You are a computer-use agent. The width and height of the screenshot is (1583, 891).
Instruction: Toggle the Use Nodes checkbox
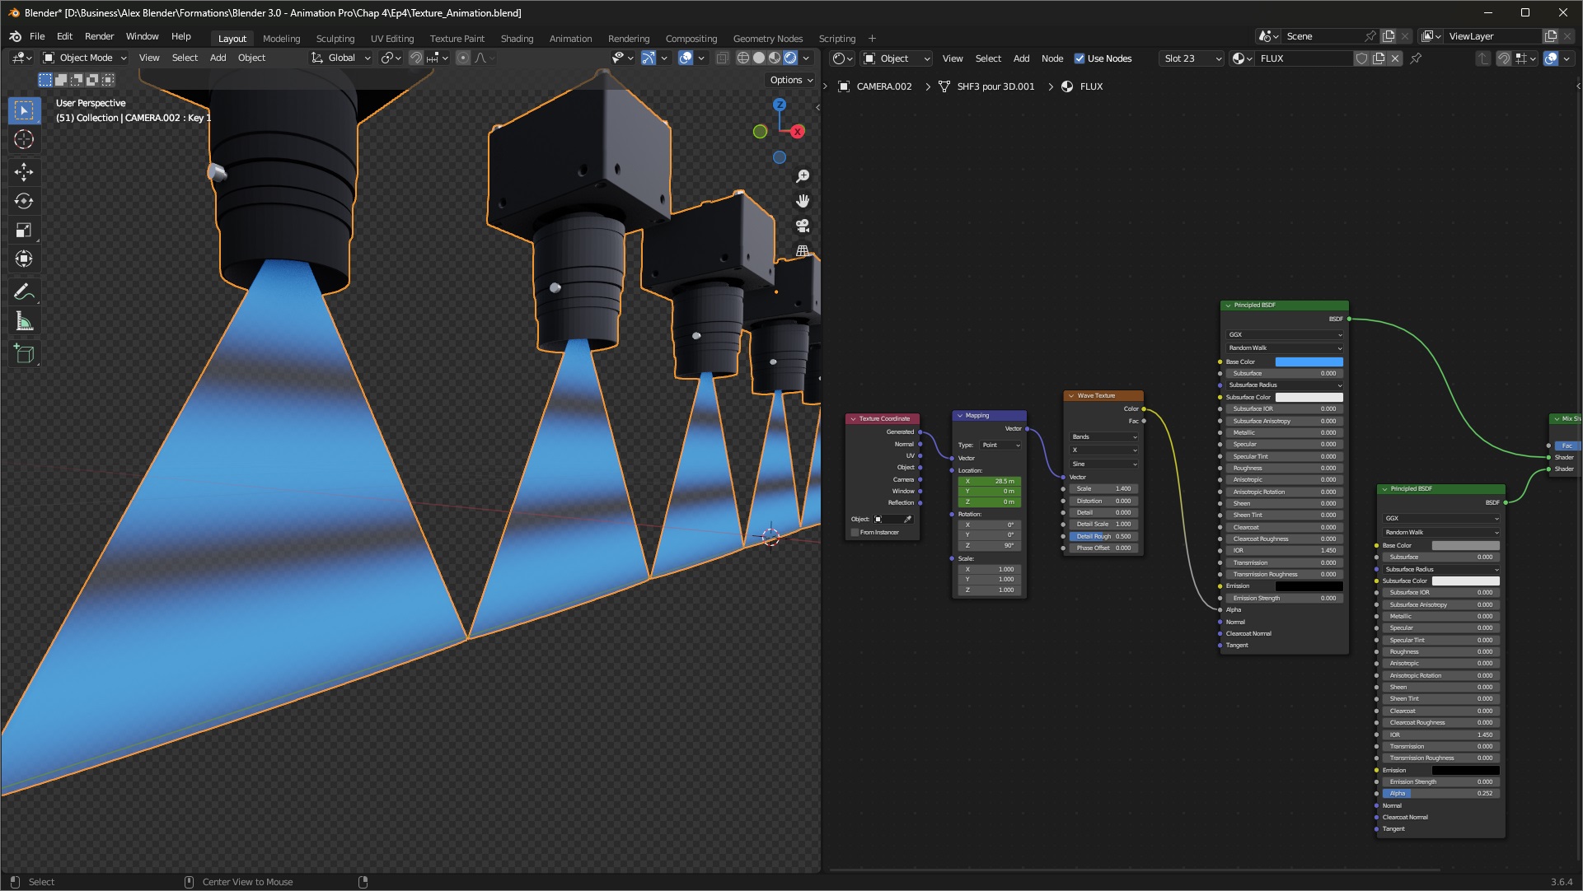(x=1080, y=58)
